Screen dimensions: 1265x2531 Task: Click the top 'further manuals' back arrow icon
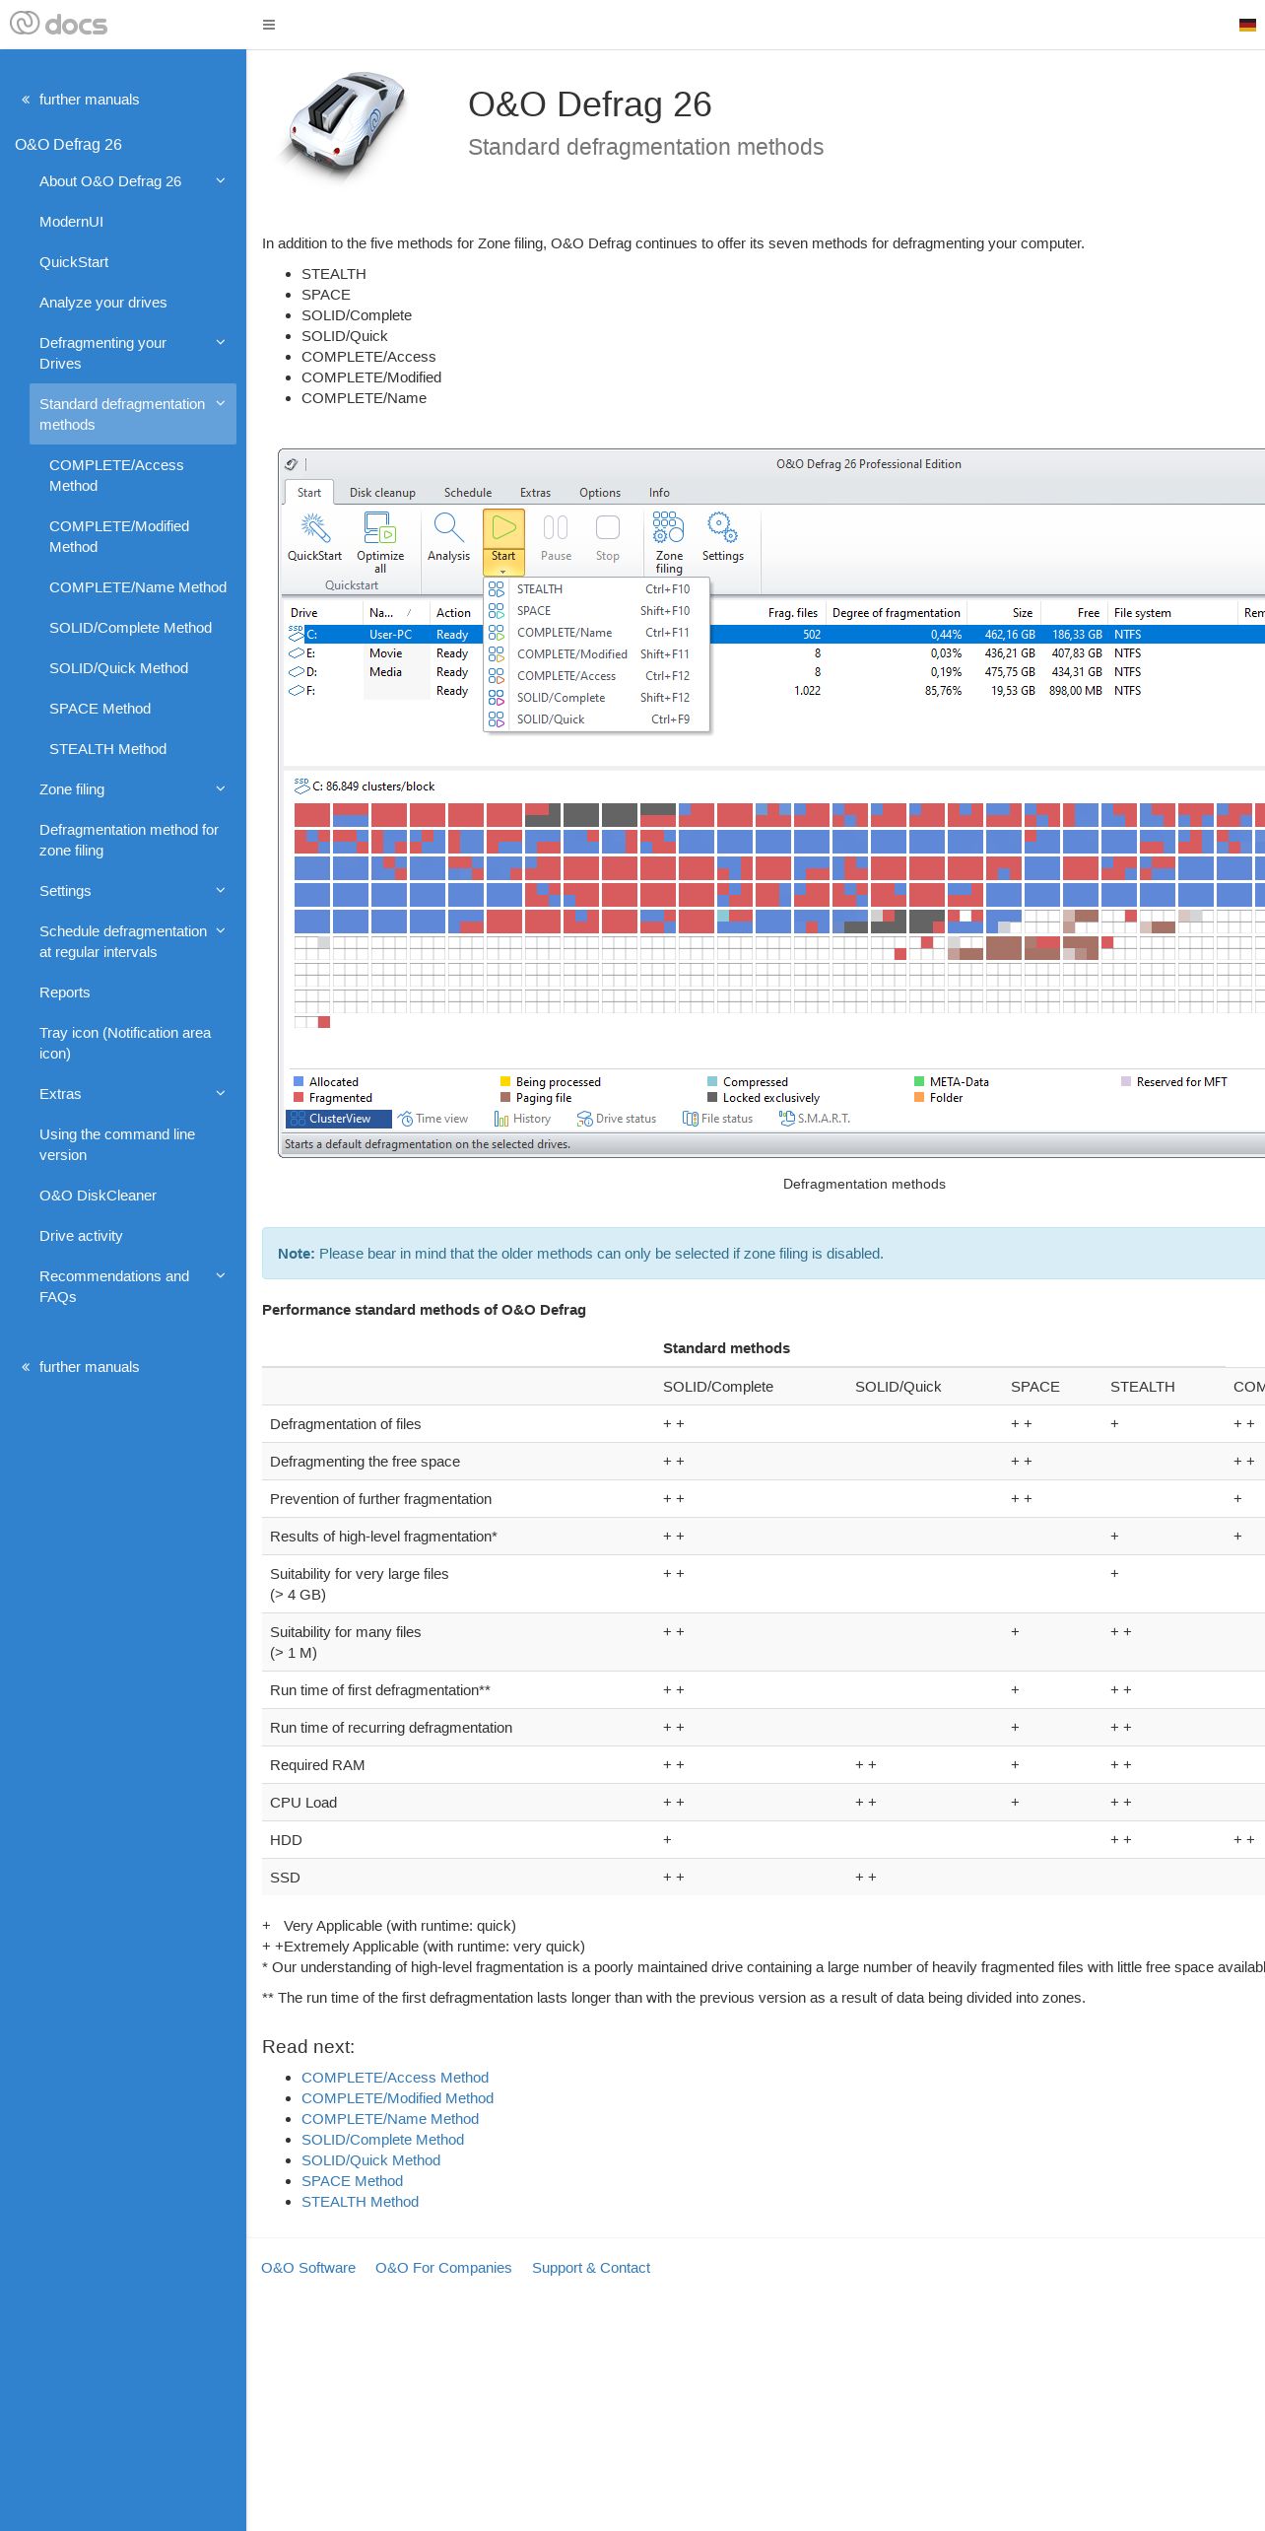coord(26,100)
